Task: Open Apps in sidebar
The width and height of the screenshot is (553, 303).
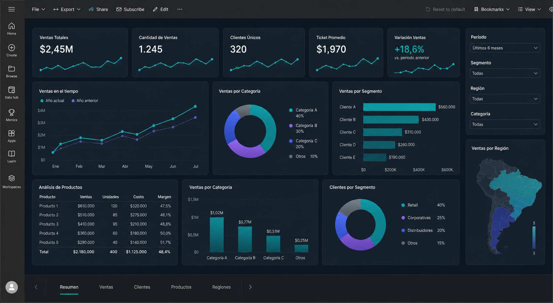Action: 11,136
